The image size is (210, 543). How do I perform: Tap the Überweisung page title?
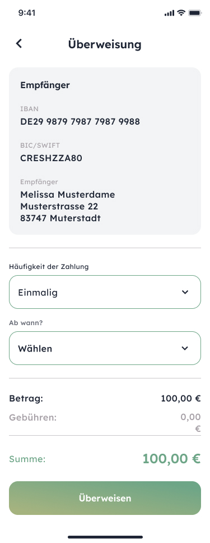click(105, 44)
